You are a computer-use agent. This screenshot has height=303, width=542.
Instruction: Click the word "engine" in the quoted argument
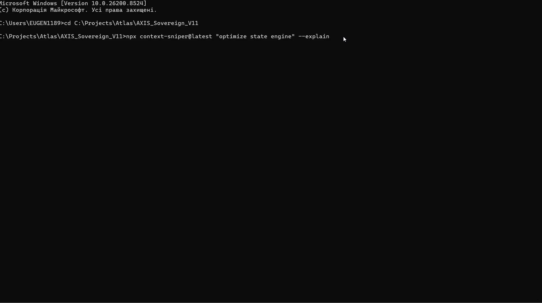(x=281, y=37)
